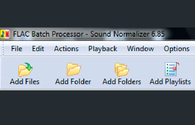Select the Add Folders text label
Viewport: 195px width, 125px height.
point(122,82)
